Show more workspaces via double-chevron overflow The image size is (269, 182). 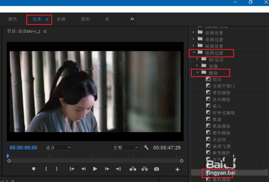pyautogui.click(x=132, y=19)
